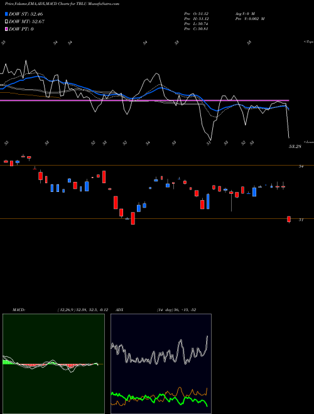Click the 'Pre V: 0.002 M' volume text
This screenshot has width=314, height=414.
click(249, 18)
